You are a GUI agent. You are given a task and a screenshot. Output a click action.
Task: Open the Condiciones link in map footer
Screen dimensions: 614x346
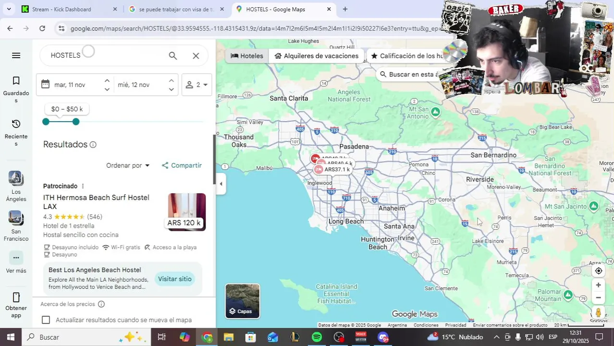click(x=426, y=325)
